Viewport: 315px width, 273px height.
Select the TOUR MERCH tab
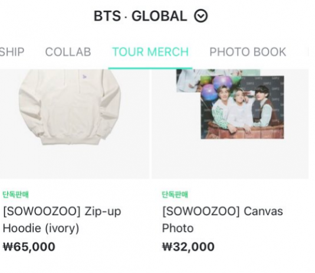tap(150, 52)
